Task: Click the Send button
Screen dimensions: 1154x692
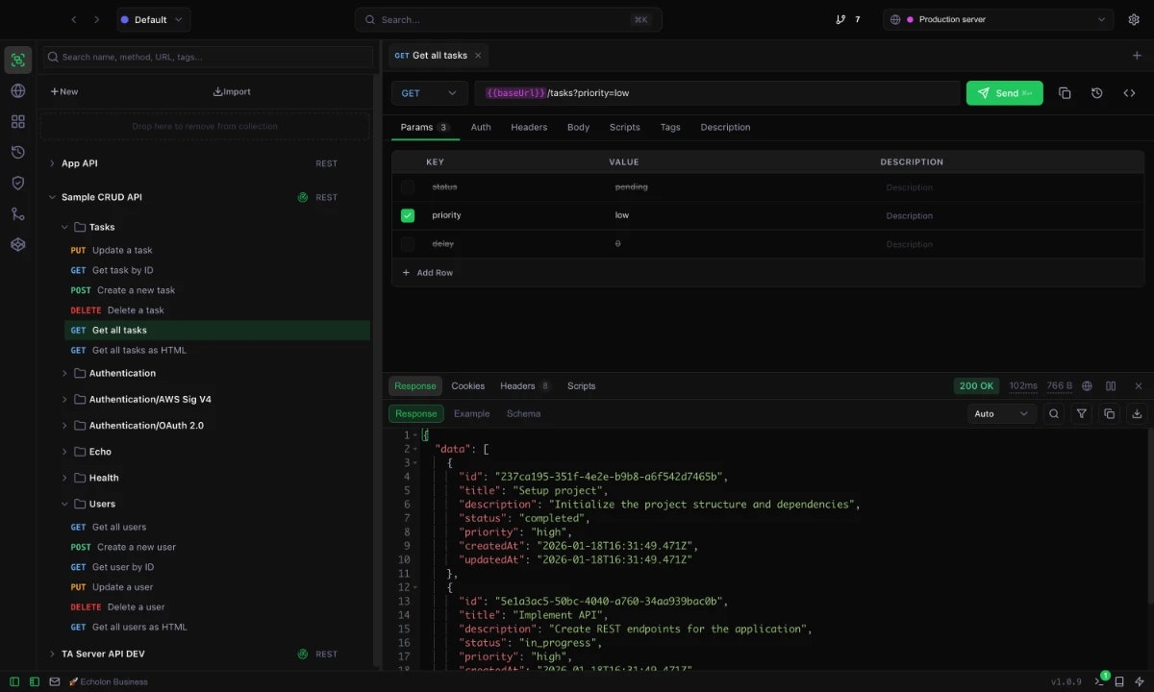Action: (x=1004, y=92)
